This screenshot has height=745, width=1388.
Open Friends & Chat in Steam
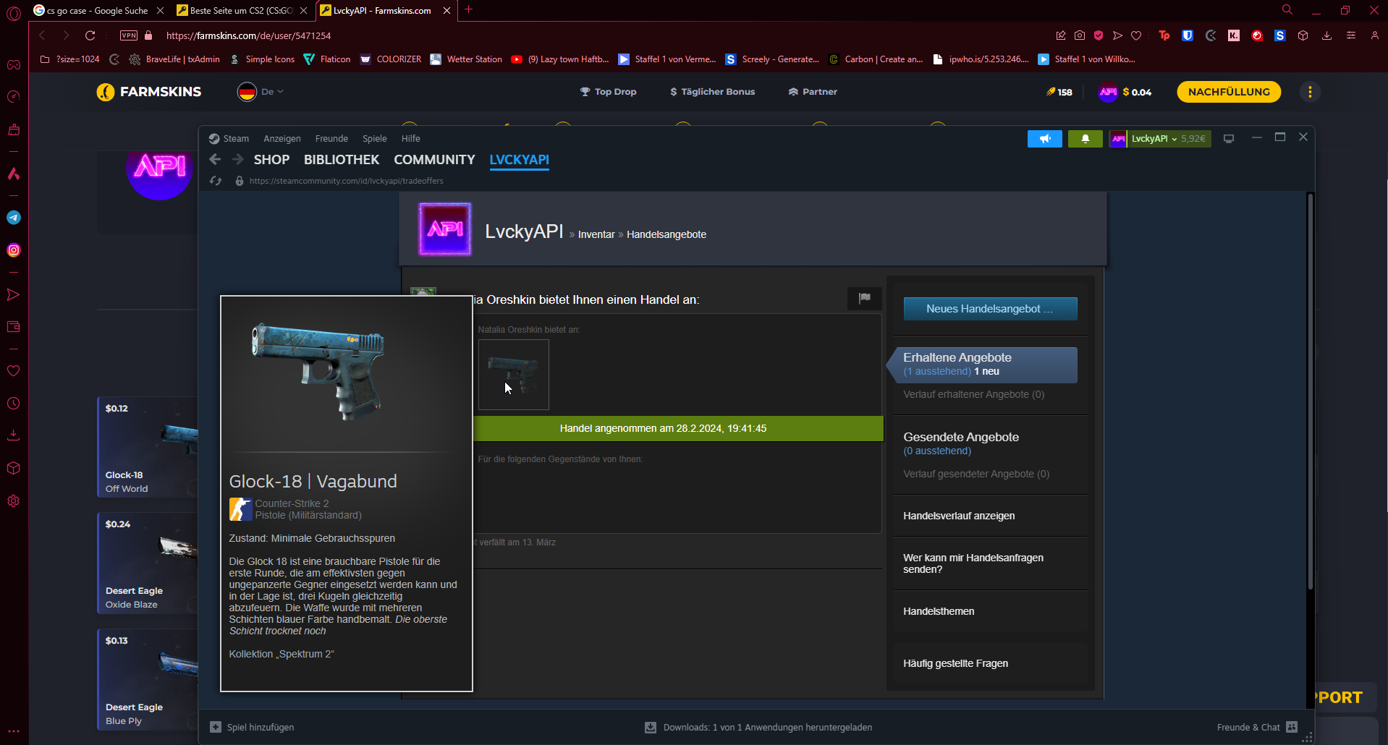point(1256,727)
